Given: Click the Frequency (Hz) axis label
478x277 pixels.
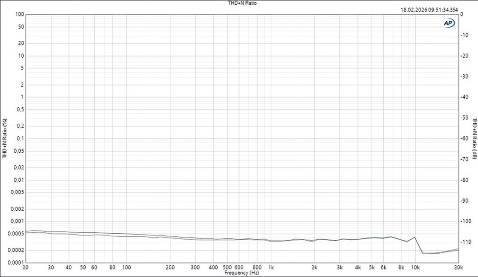Looking at the screenshot, I should (x=242, y=273).
